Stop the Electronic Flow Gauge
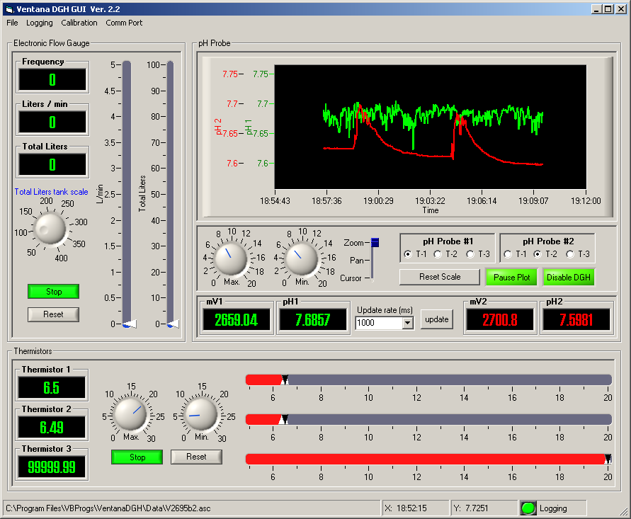This screenshot has width=631, height=519. 54,291
